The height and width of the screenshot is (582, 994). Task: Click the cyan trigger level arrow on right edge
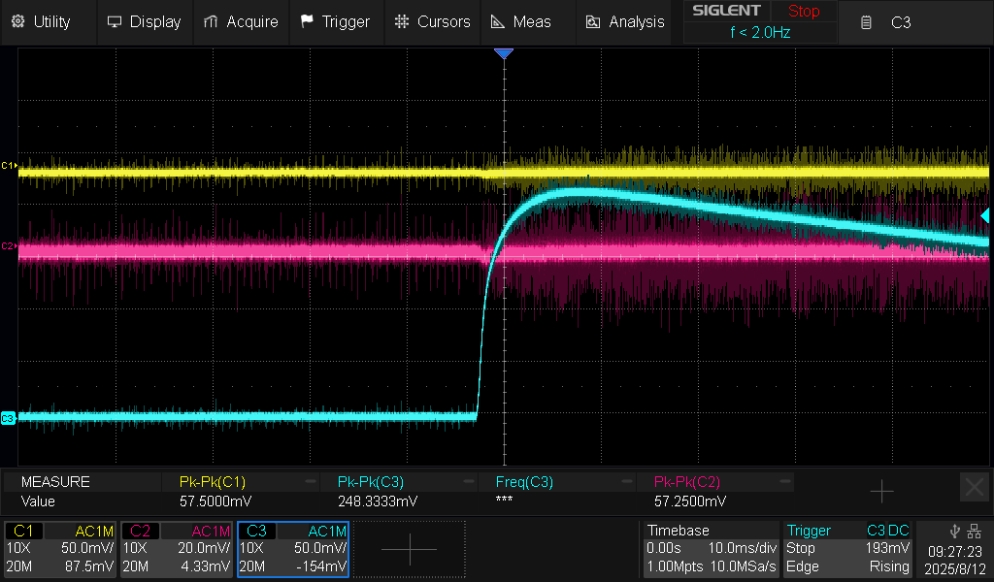[x=985, y=215]
